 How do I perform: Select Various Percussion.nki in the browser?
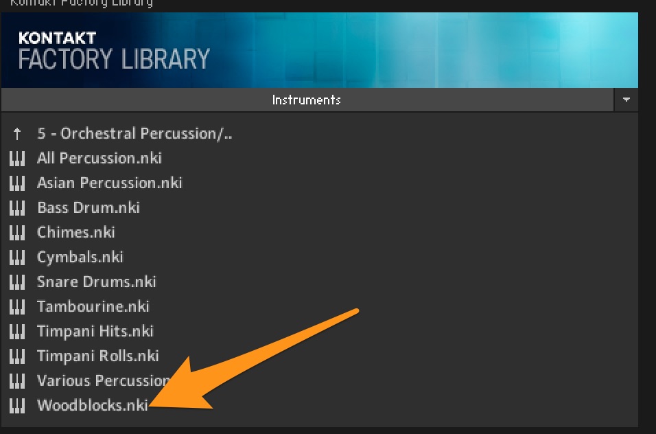pos(103,380)
